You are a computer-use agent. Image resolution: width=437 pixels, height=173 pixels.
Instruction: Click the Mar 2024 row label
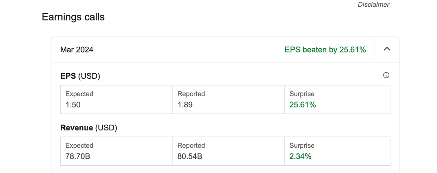(77, 50)
